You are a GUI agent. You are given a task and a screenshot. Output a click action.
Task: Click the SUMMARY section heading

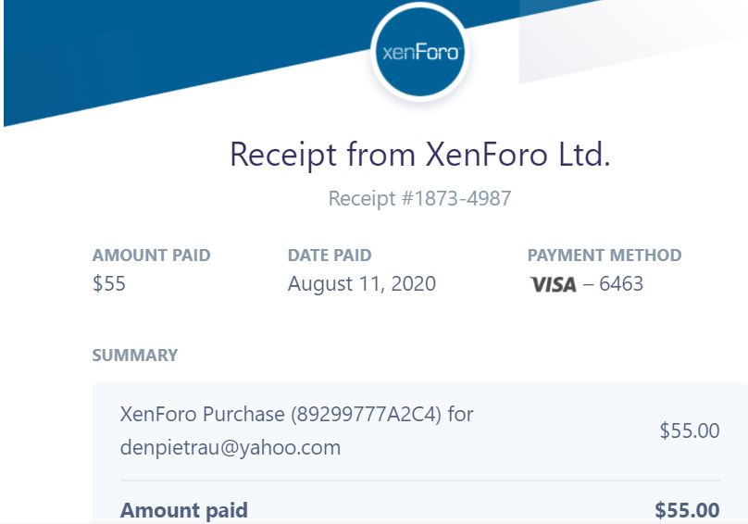(135, 356)
